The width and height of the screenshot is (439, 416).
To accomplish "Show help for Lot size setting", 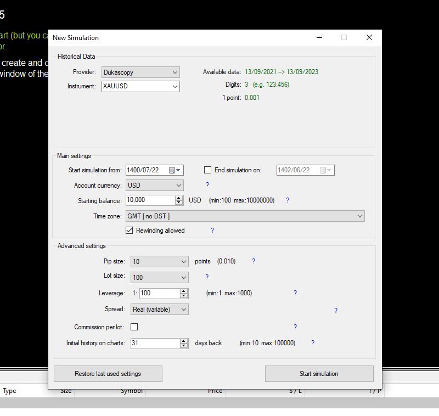I will (207, 277).
